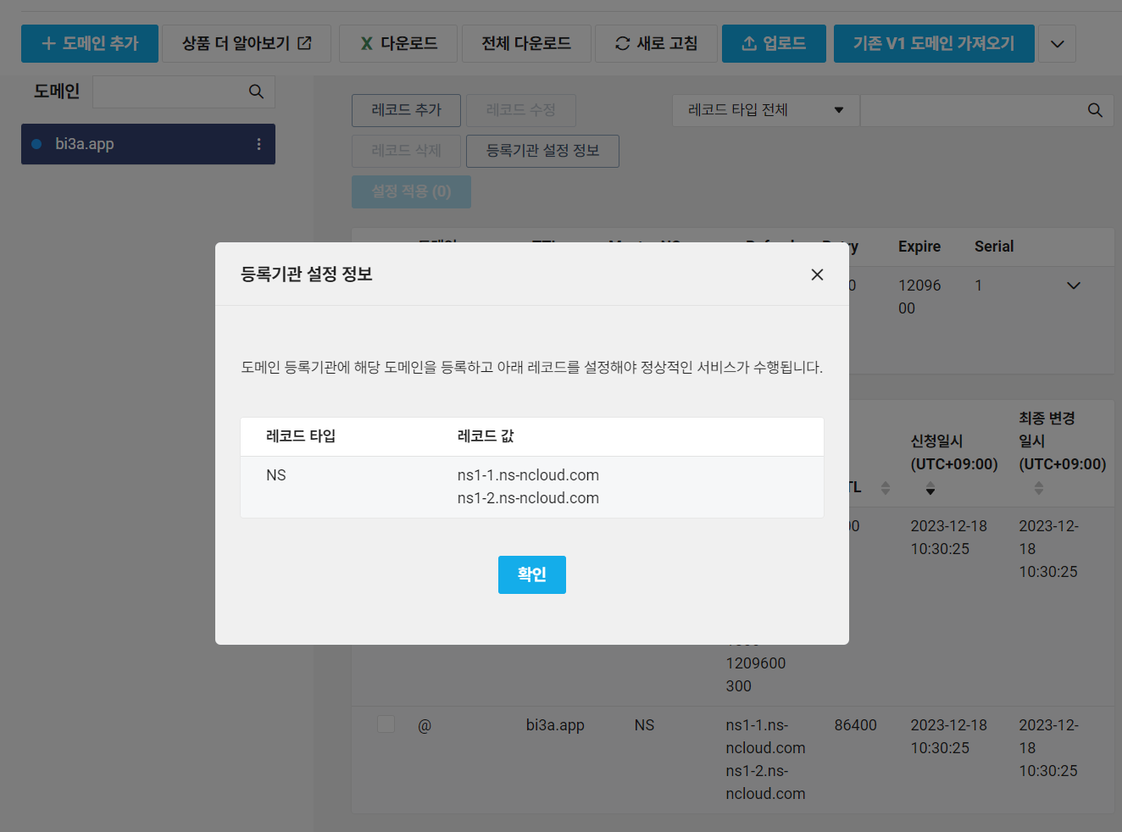This screenshot has width=1122, height=832.
Task: Click the 레코드 추가 button
Action: [406, 110]
